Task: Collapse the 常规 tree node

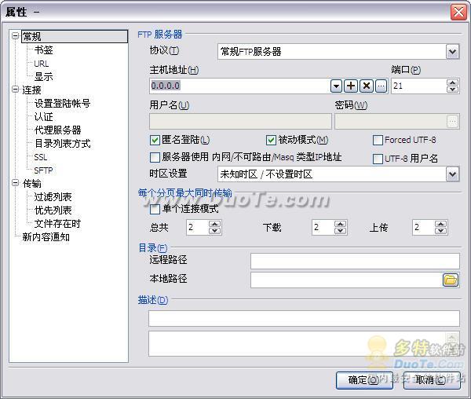Action: [15, 36]
